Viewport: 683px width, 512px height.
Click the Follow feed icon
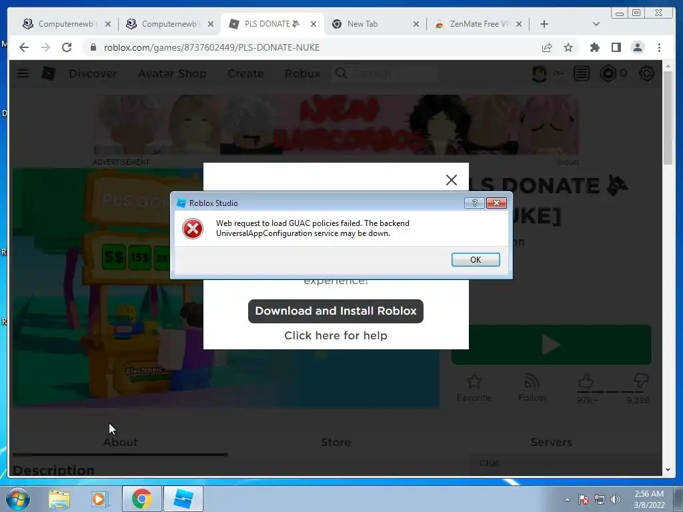coord(532,381)
